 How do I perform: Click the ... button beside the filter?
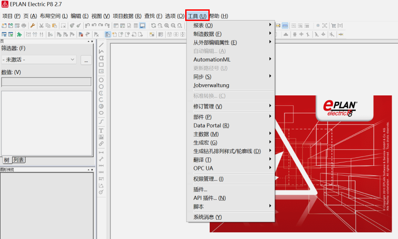[x=86, y=60]
